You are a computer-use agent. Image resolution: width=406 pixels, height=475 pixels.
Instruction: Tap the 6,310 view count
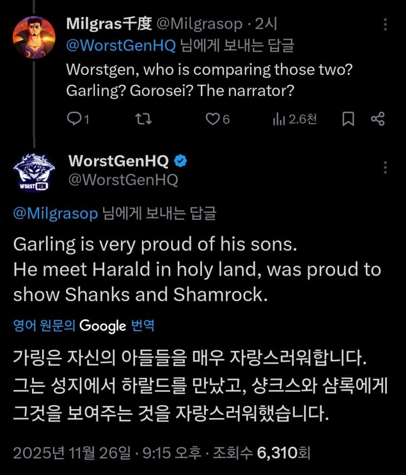(x=277, y=453)
